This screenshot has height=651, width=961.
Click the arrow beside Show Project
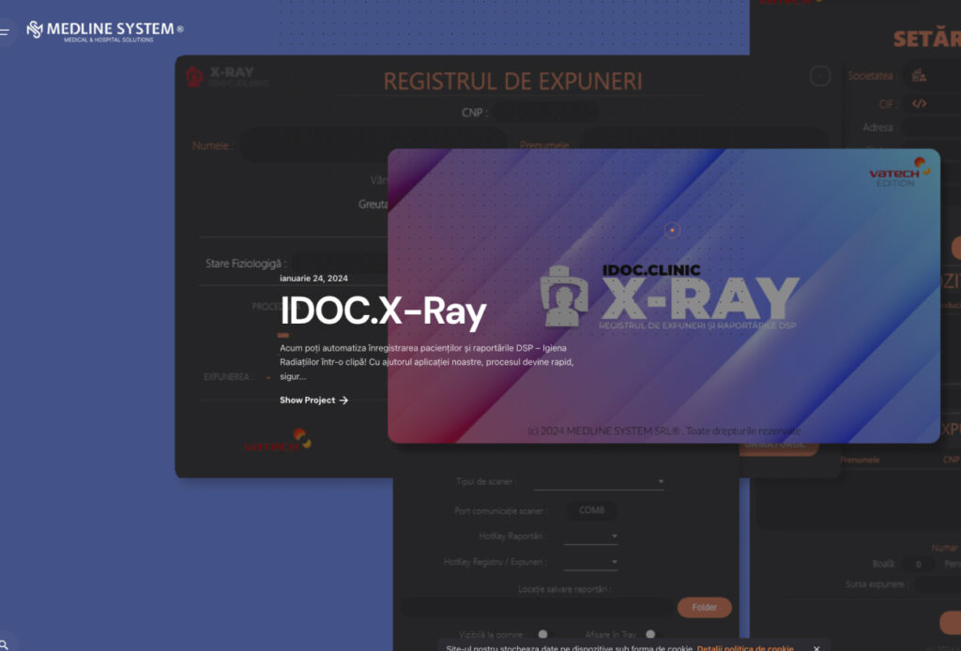(x=343, y=401)
